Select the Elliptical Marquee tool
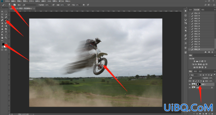Viewport: 216px width, 115px height. click(6, 12)
